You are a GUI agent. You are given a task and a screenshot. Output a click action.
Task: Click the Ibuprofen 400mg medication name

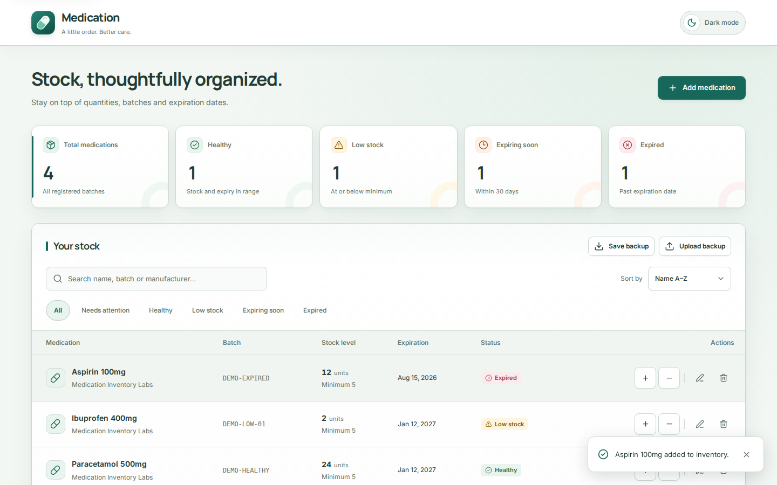[x=104, y=418]
